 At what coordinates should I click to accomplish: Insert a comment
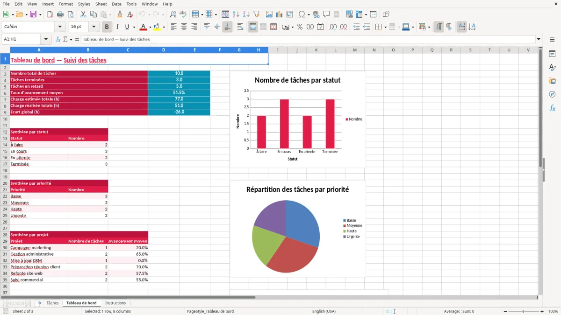[x=327, y=14]
